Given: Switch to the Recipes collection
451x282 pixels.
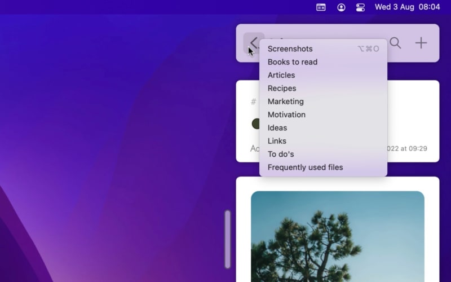Looking at the screenshot, I should [x=323, y=89].
